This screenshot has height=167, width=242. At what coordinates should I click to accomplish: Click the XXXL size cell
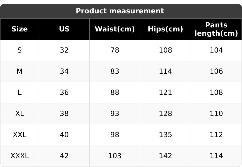tap(20, 156)
